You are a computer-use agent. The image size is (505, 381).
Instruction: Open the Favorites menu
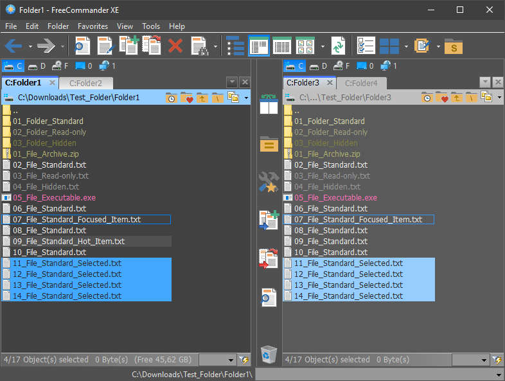(x=93, y=26)
